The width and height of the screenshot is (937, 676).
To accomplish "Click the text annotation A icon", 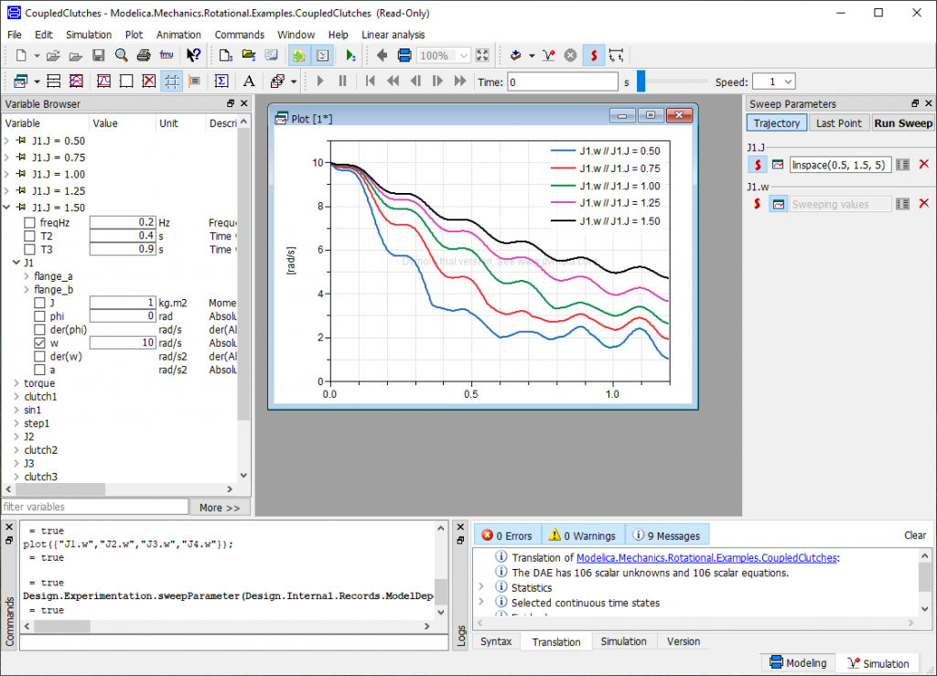I will coord(249,81).
